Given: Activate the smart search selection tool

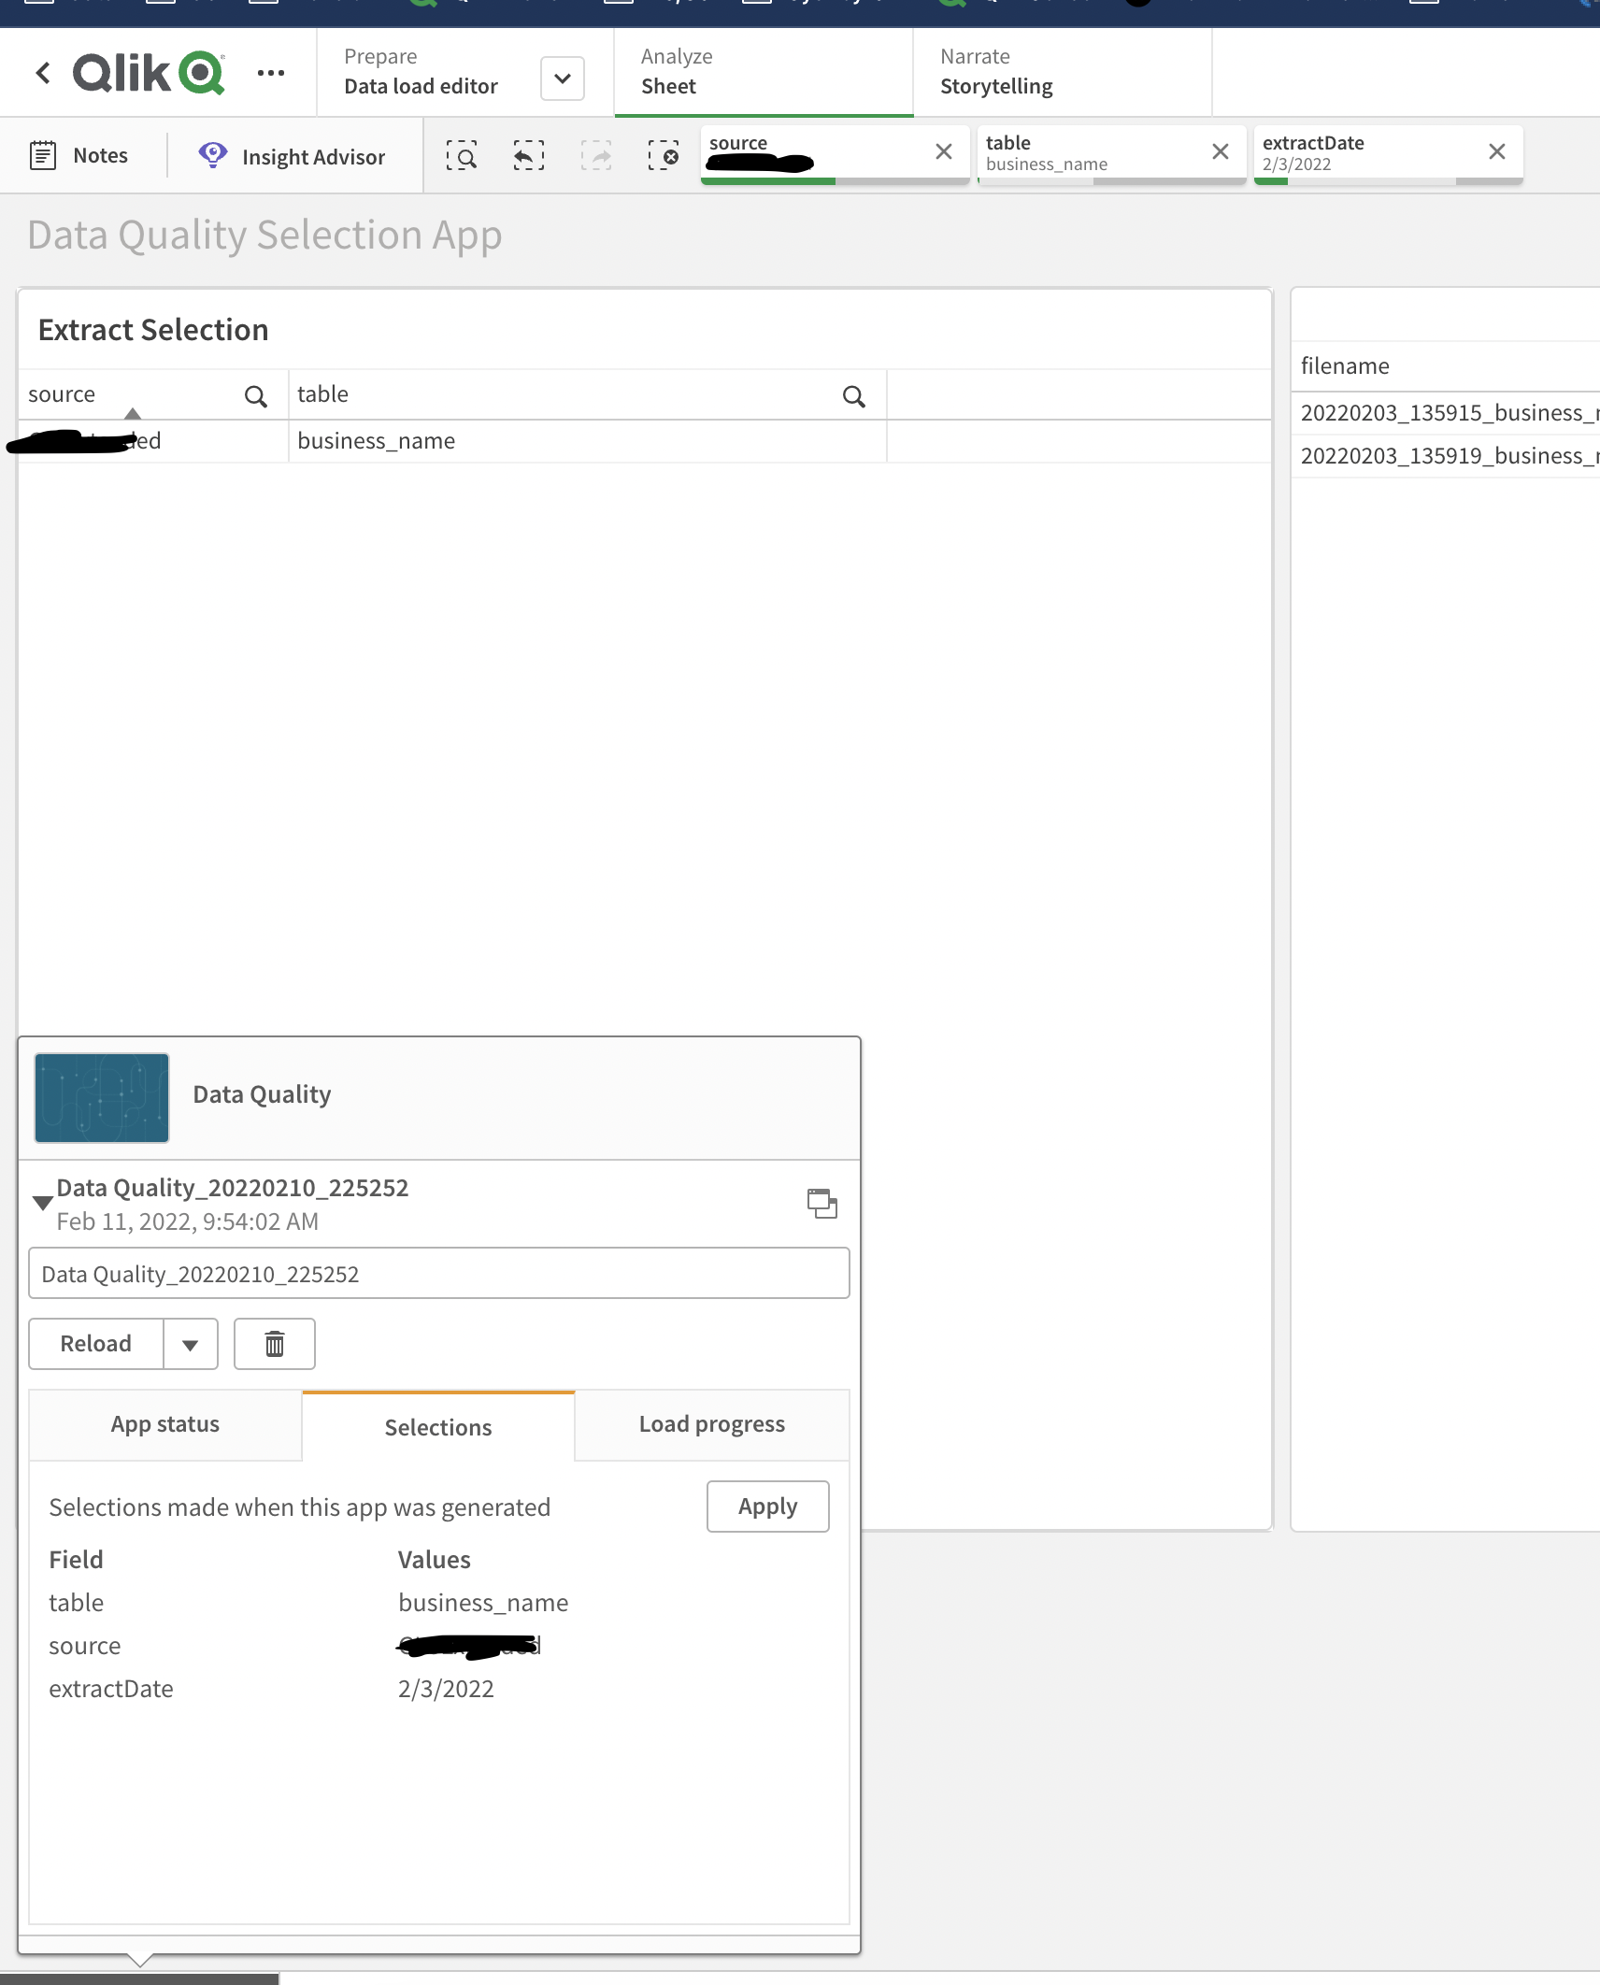Looking at the screenshot, I should pyautogui.click(x=462, y=155).
